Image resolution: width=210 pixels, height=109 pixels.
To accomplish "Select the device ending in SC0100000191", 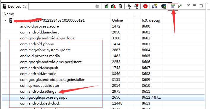I will pos(49,20).
